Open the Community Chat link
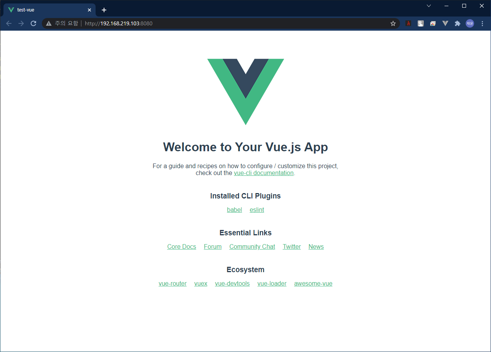The width and height of the screenshot is (491, 352). [252, 246]
